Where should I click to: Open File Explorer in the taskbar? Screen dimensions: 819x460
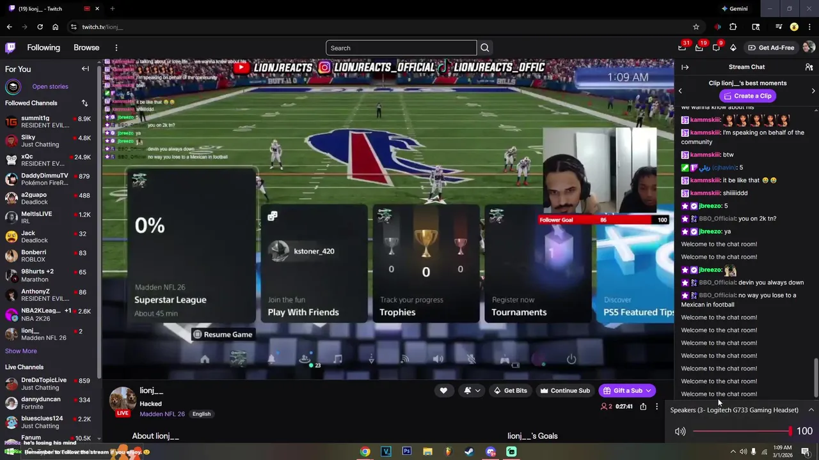(x=427, y=452)
